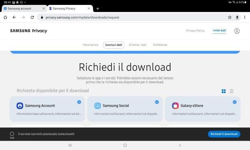This screenshot has height=150, width=250.
Task: Click Samsung Social card title
Action: (x=116, y=105)
